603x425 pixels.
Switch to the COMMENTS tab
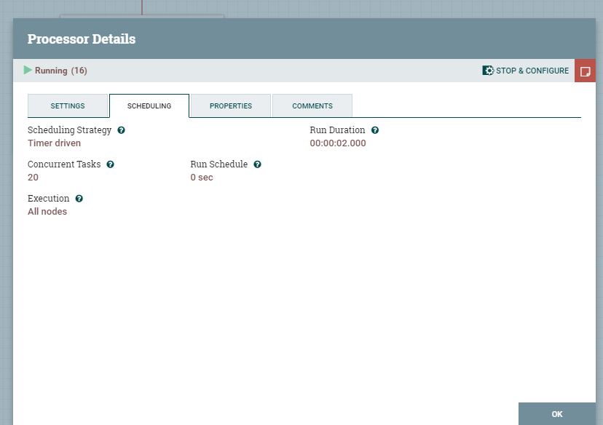point(312,106)
